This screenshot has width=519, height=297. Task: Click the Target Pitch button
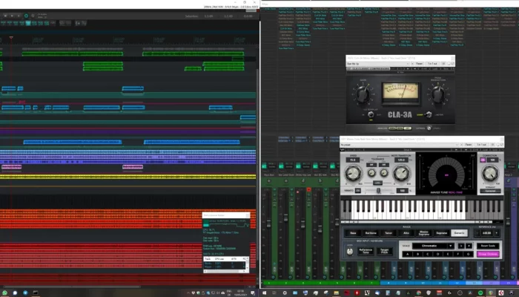(x=384, y=251)
